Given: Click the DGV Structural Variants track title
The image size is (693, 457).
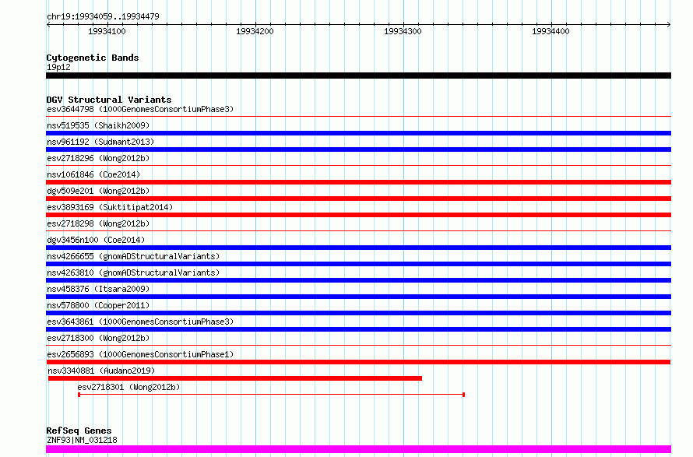Looking at the screenshot, I should tap(109, 100).
